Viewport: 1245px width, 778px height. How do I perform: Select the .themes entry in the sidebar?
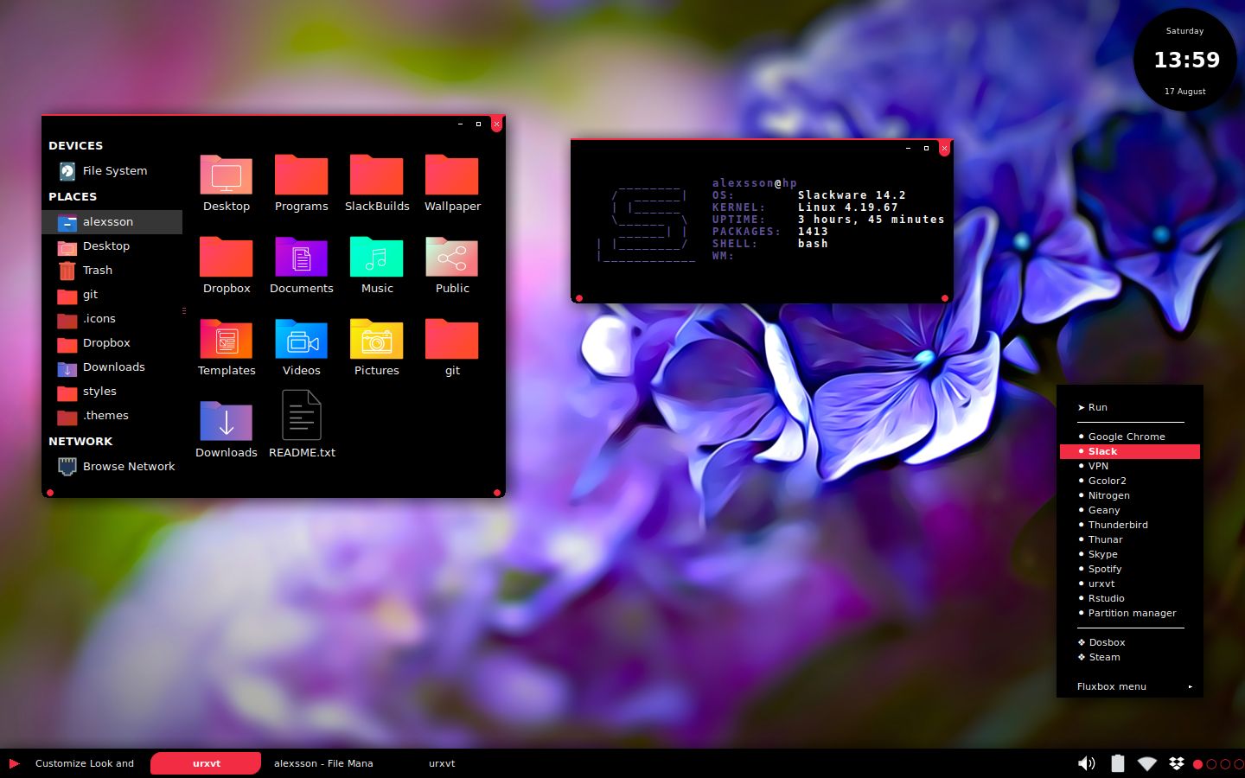[x=105, y=416]
